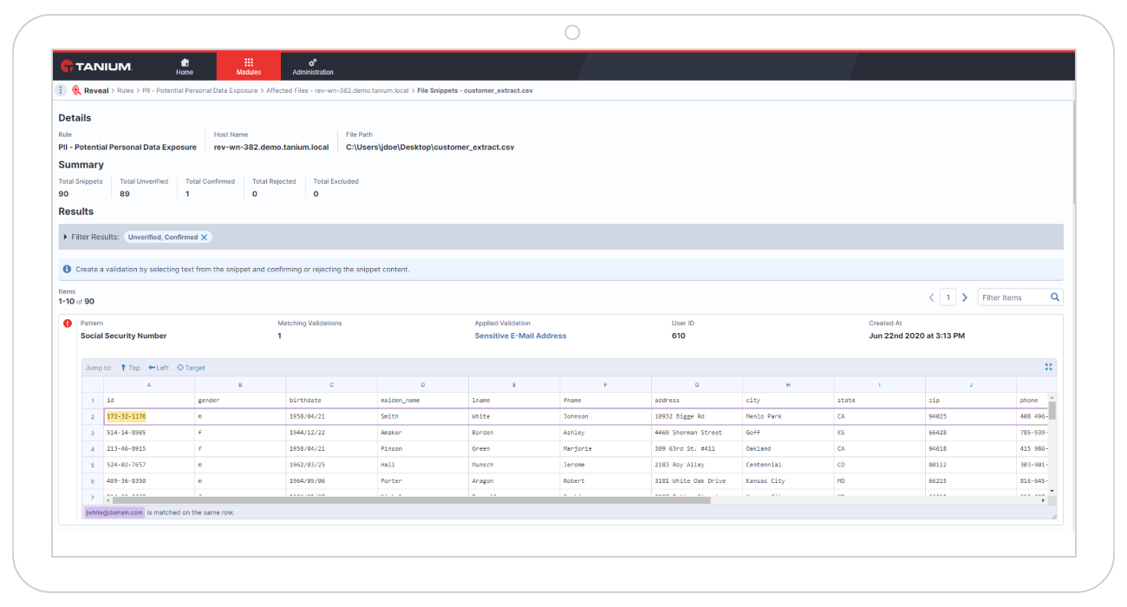Click the row 2 number header
This screenshot has width=1127, height=607.
tap(92, 416)
